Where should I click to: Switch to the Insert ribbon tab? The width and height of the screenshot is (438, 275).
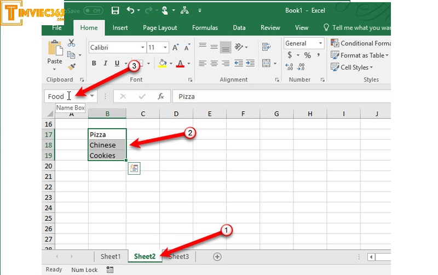pos(120,28)
